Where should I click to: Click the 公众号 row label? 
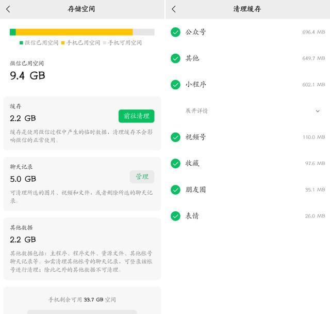[195, 32]
